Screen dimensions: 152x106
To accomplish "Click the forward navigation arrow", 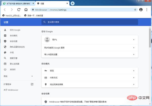I will click(x=12, y=10).
